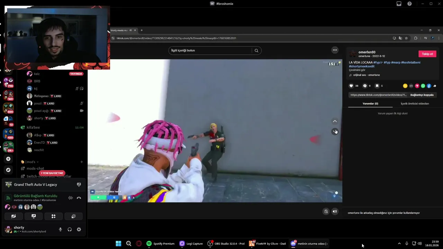Click the site info icon in address bar
Viewport: 443px width, 249px height.
113,38
